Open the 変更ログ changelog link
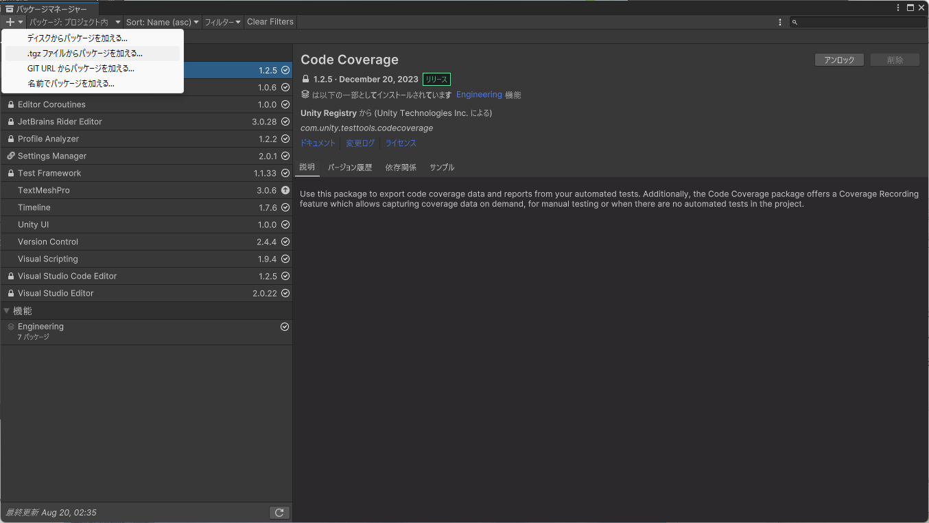929x523 pixels. [360, 143]
